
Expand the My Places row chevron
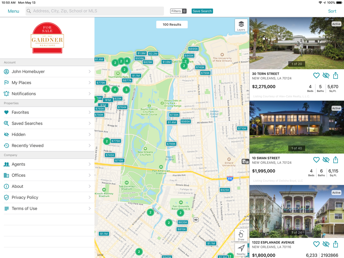pyautogui.click(x=90, y=83)
